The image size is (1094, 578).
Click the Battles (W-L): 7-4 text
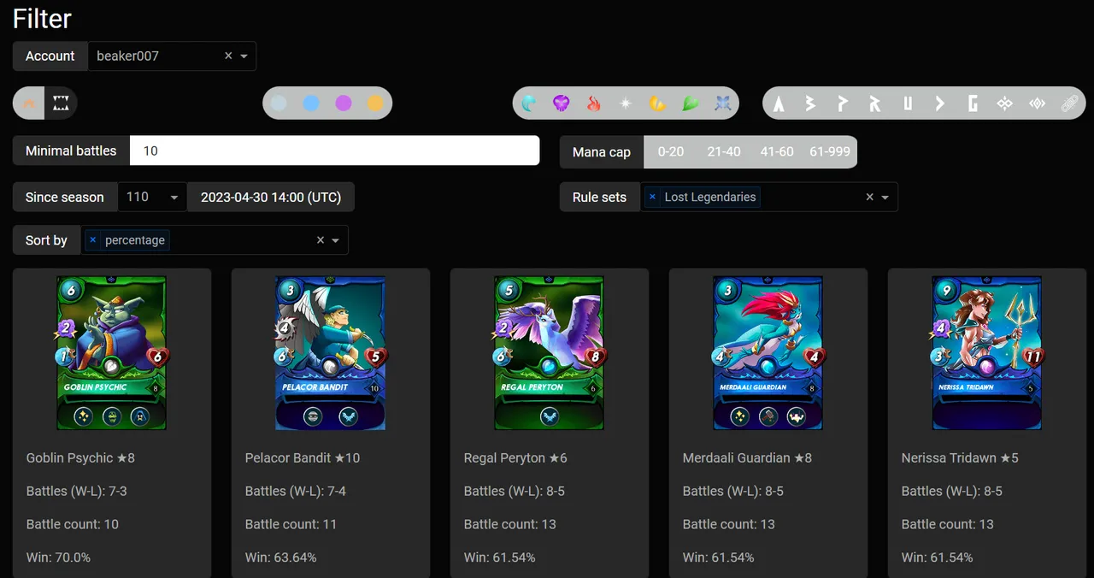296,491
